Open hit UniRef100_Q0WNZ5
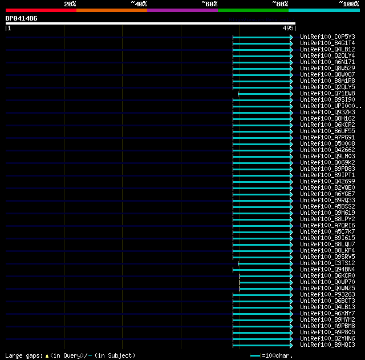 [327, 289]
